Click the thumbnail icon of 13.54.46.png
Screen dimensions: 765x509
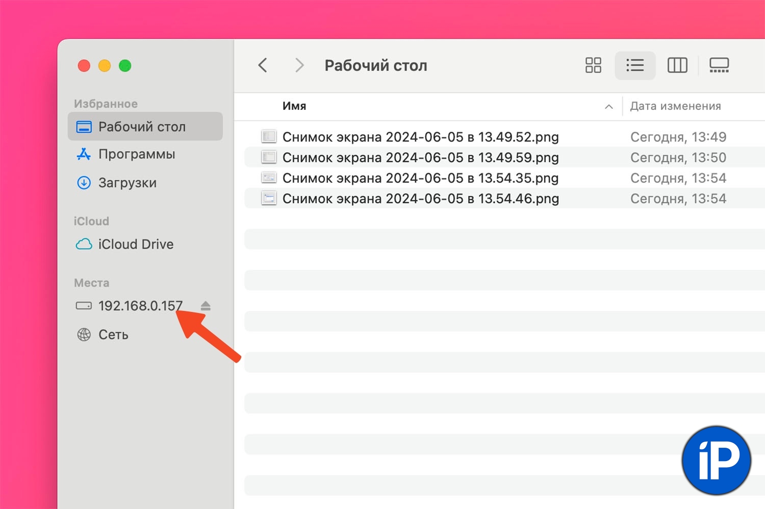269,198
